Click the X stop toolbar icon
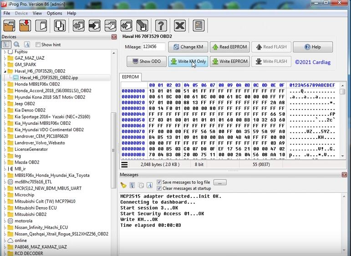The width and height of the screenshot is (351, 256). point(180,26)
